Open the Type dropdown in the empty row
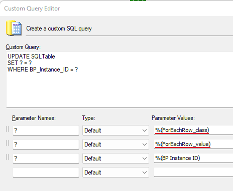The image size is (233, 191). (x=115, y=172)
